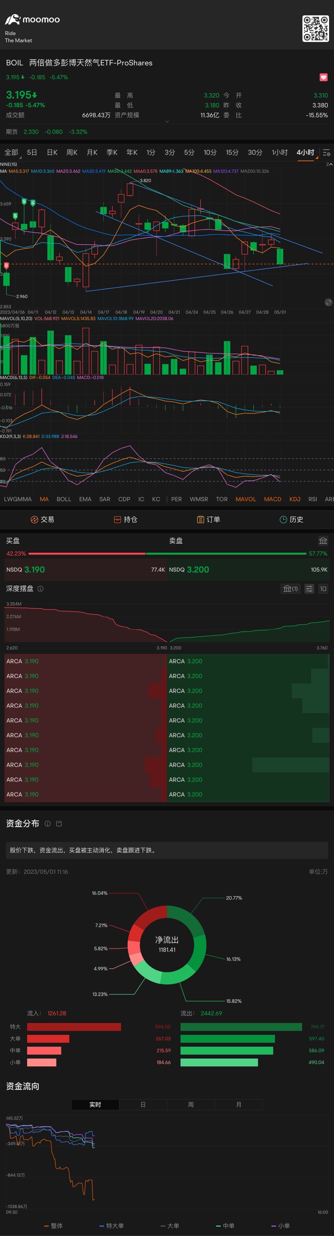Toggle BOLL indicator
Screen dimensions: 334x1236
(64, 499)
